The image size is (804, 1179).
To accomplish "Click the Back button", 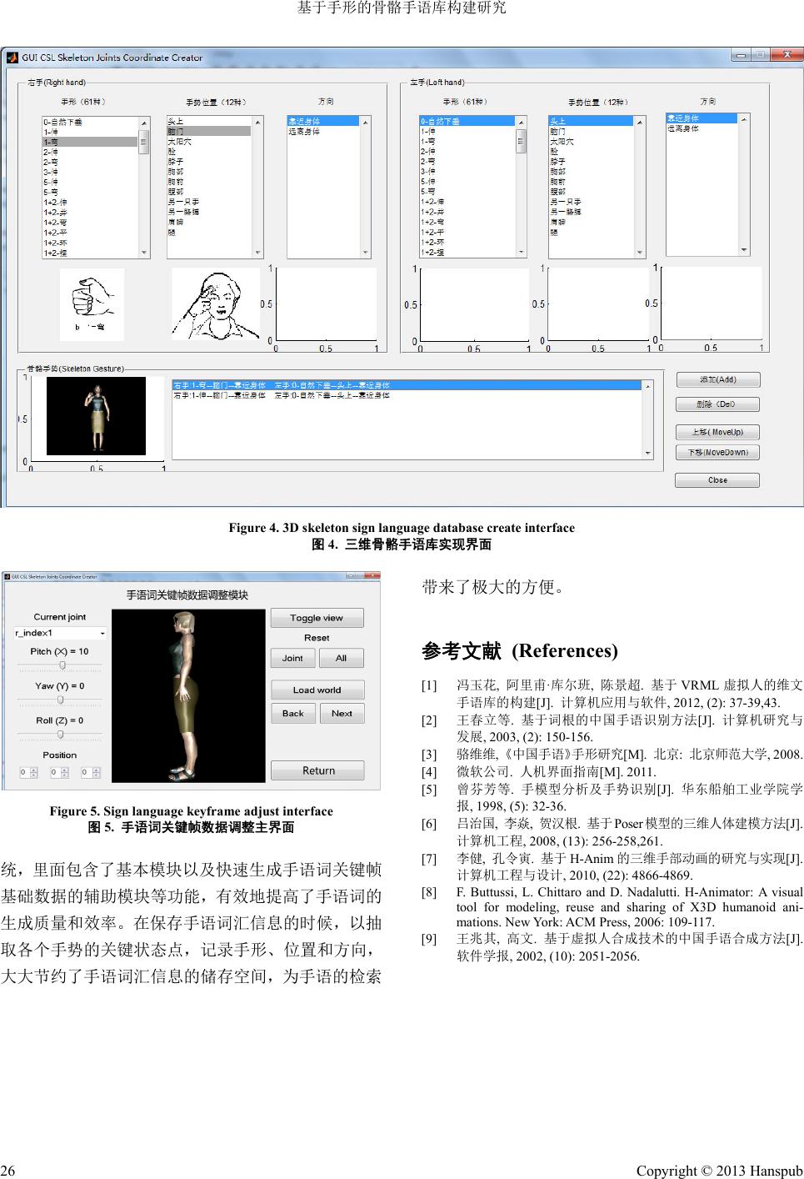I will click(x=292, y=714).
